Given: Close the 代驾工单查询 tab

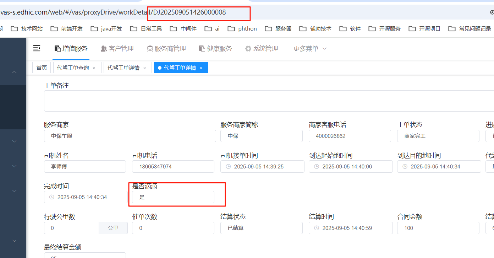Looking at the screenshot, I should 94,68.
